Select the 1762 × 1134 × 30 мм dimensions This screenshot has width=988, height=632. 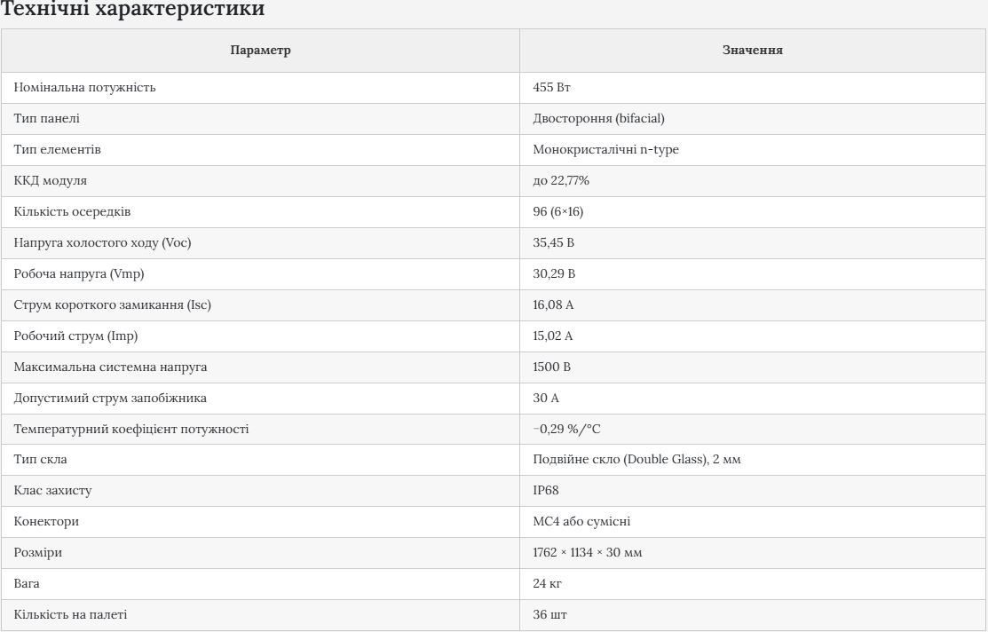click(x=588, y=553)
